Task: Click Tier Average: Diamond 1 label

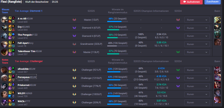Action: pos(28,11)
